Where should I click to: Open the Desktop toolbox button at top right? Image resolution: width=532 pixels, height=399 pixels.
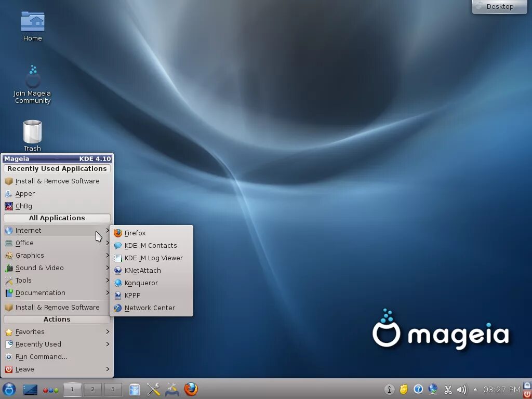(x=499, y=6)
